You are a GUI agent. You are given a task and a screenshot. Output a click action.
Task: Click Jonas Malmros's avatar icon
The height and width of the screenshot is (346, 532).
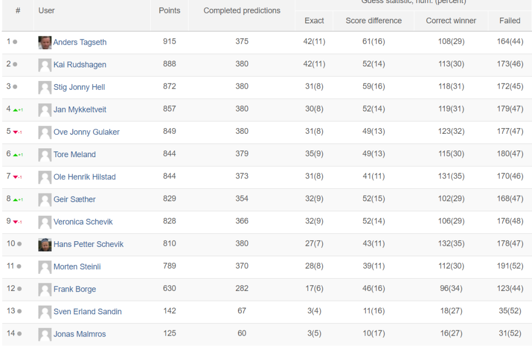click(x=45, y=334)
